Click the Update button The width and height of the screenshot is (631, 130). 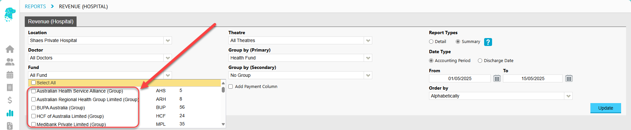point(606,108)
